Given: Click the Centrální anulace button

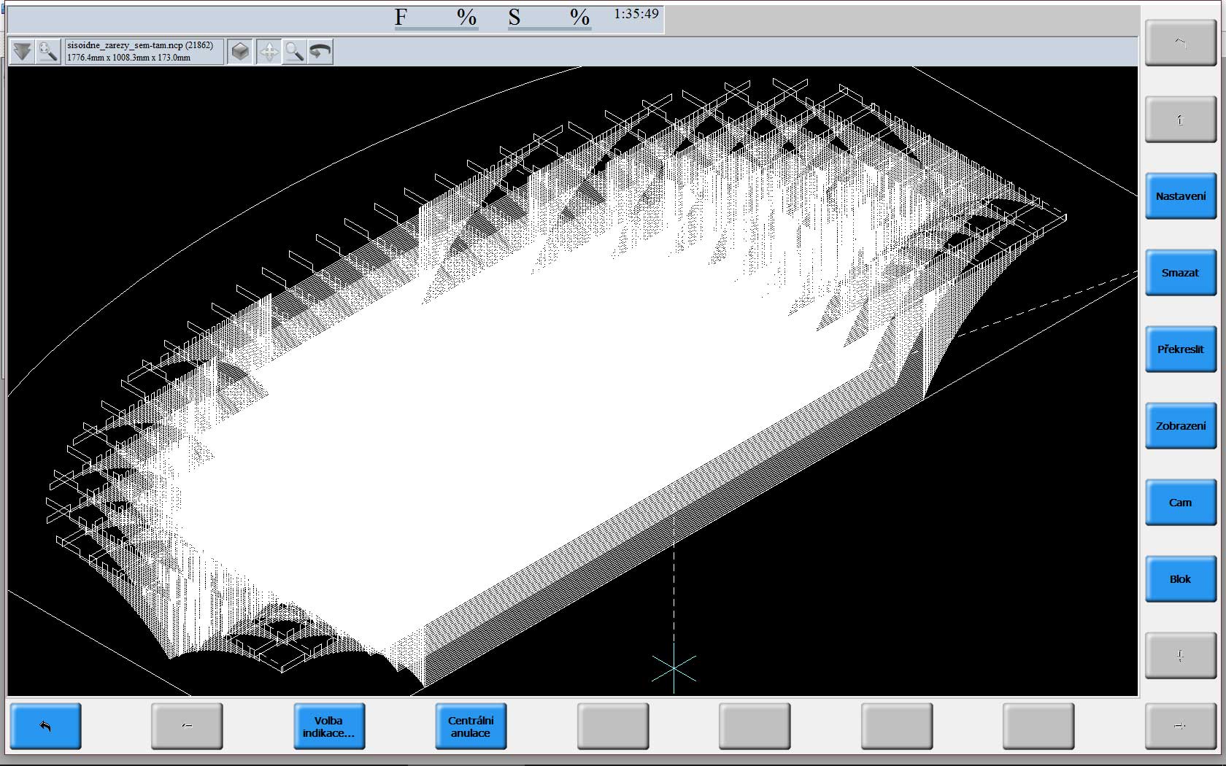Looking at the screenshot, I should coord(471,726).
